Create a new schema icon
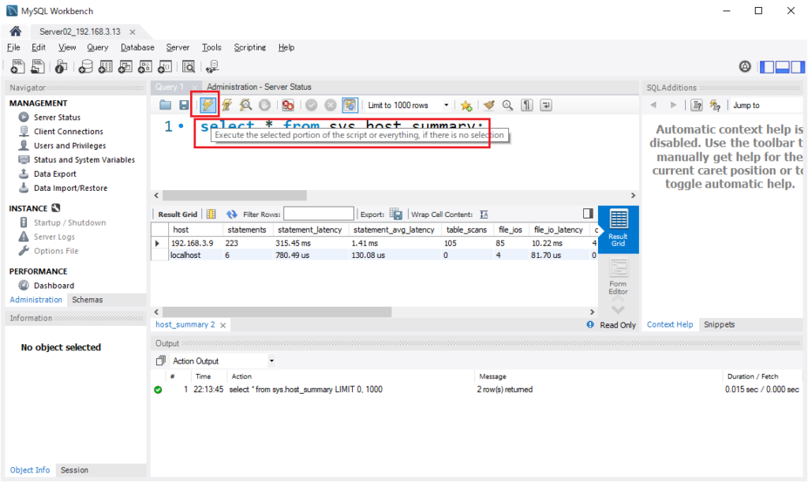The height and width of the screenshot is (482, 808). [x=85, y=66]
